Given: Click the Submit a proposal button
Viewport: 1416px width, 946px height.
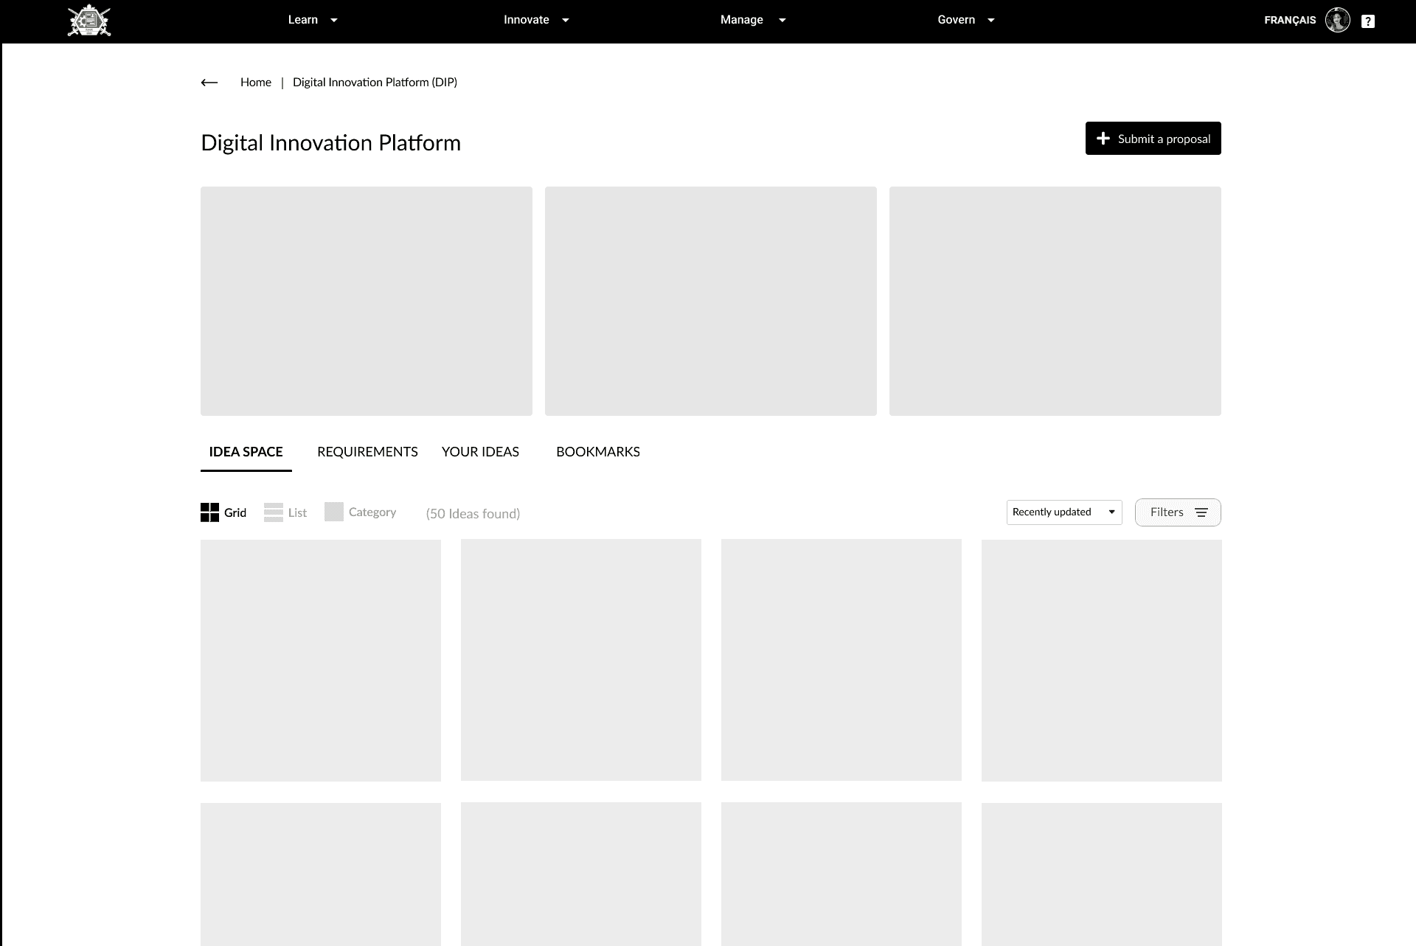Looking at the screenshot, I should pyautogui.click(x=1153, y=139).
